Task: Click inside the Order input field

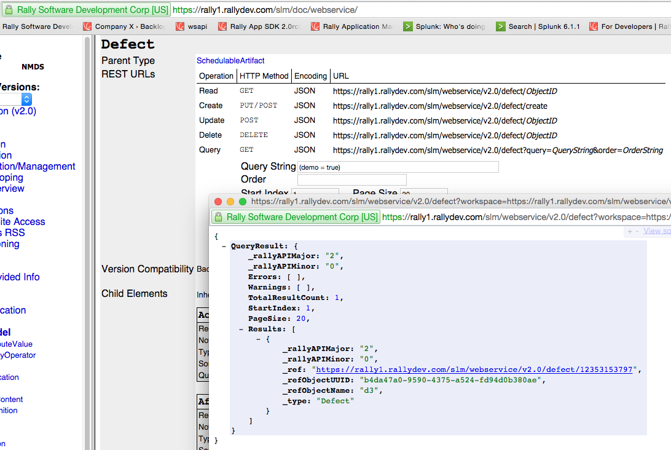Action: [351, 179]
